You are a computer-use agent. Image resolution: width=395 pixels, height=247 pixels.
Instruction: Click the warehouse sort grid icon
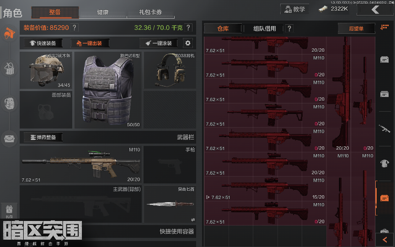(x=384, y=27)
